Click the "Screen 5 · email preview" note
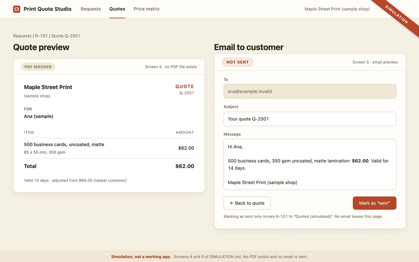 tap(375, 62)
